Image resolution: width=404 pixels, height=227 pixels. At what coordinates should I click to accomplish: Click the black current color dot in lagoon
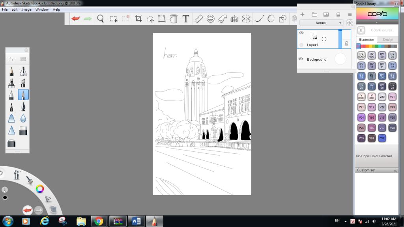pos(5,198)
